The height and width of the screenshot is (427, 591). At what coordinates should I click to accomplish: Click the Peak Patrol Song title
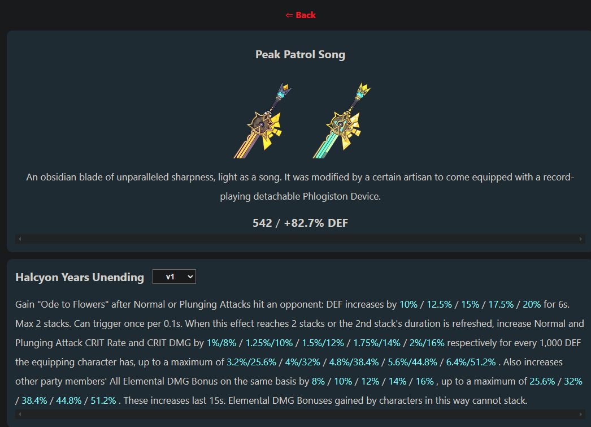(300, 55)
